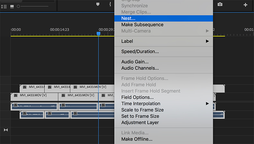The width and height of the screenshot is (254, 144).
Task: Click the fx badge on the first lower-track video clip
Action: pyautogui.click(x=16, y=95)
